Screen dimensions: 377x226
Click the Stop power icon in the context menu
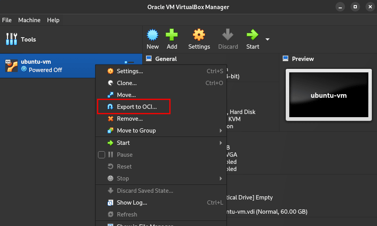[x=110, y=178]
